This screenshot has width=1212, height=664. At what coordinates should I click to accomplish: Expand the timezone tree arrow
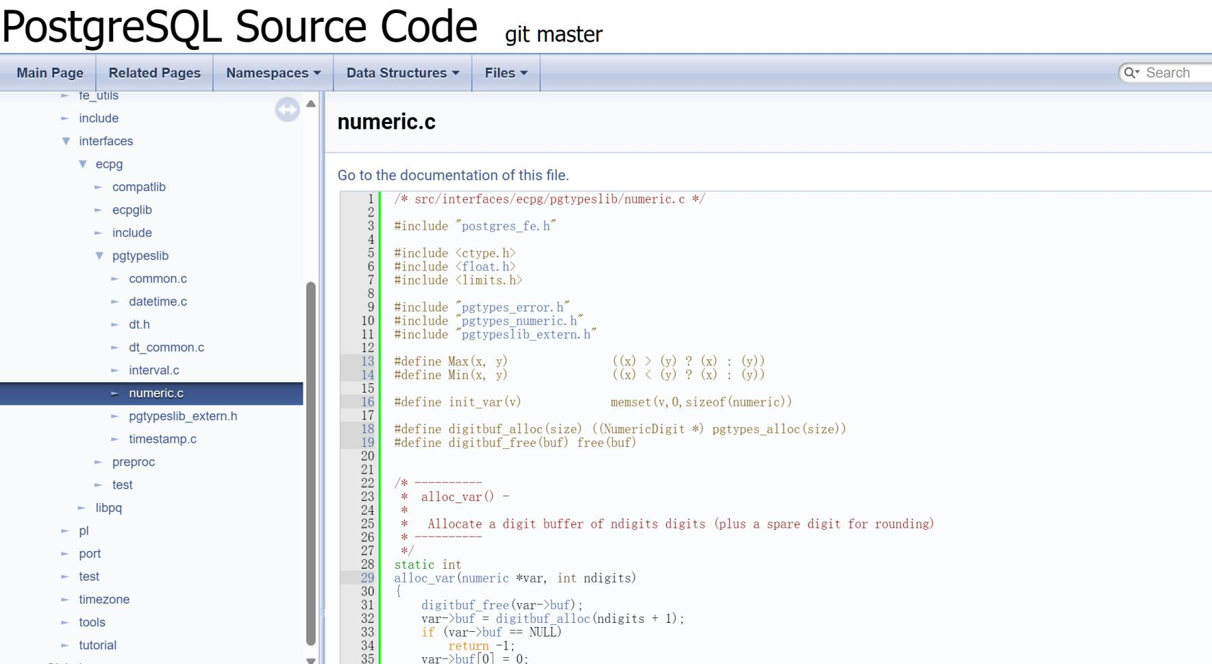click(65, 600)
